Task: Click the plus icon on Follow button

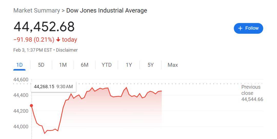Action: [240, 28]
